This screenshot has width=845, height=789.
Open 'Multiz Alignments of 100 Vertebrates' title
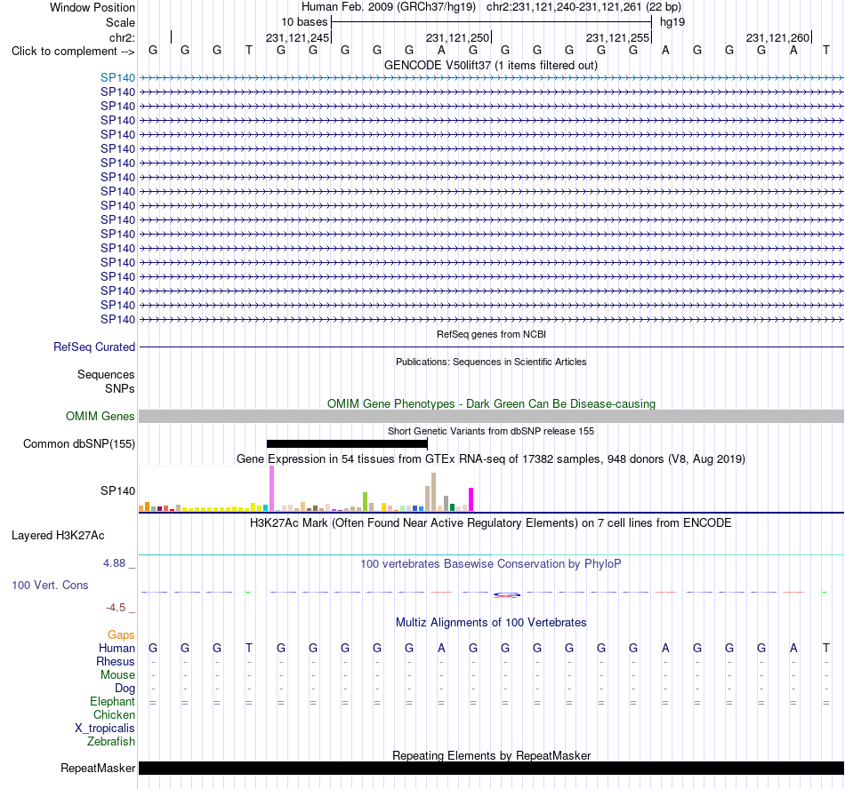click(491, 623)
